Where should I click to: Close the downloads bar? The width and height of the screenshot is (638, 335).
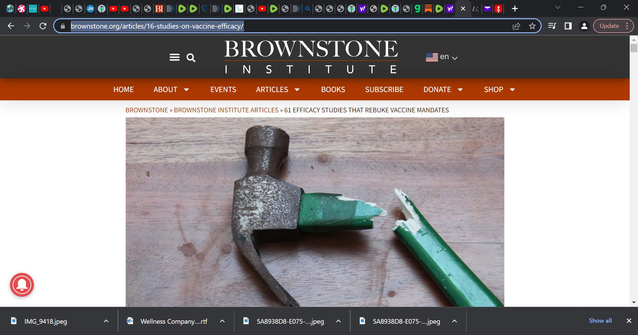point(629,321)
